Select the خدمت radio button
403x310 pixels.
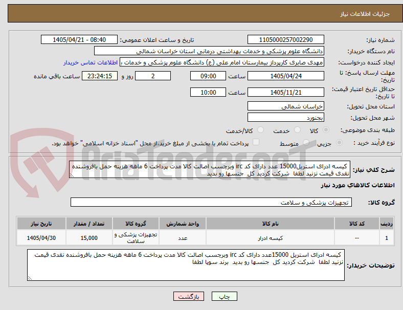pyautogui.click(x=297, y=130)
